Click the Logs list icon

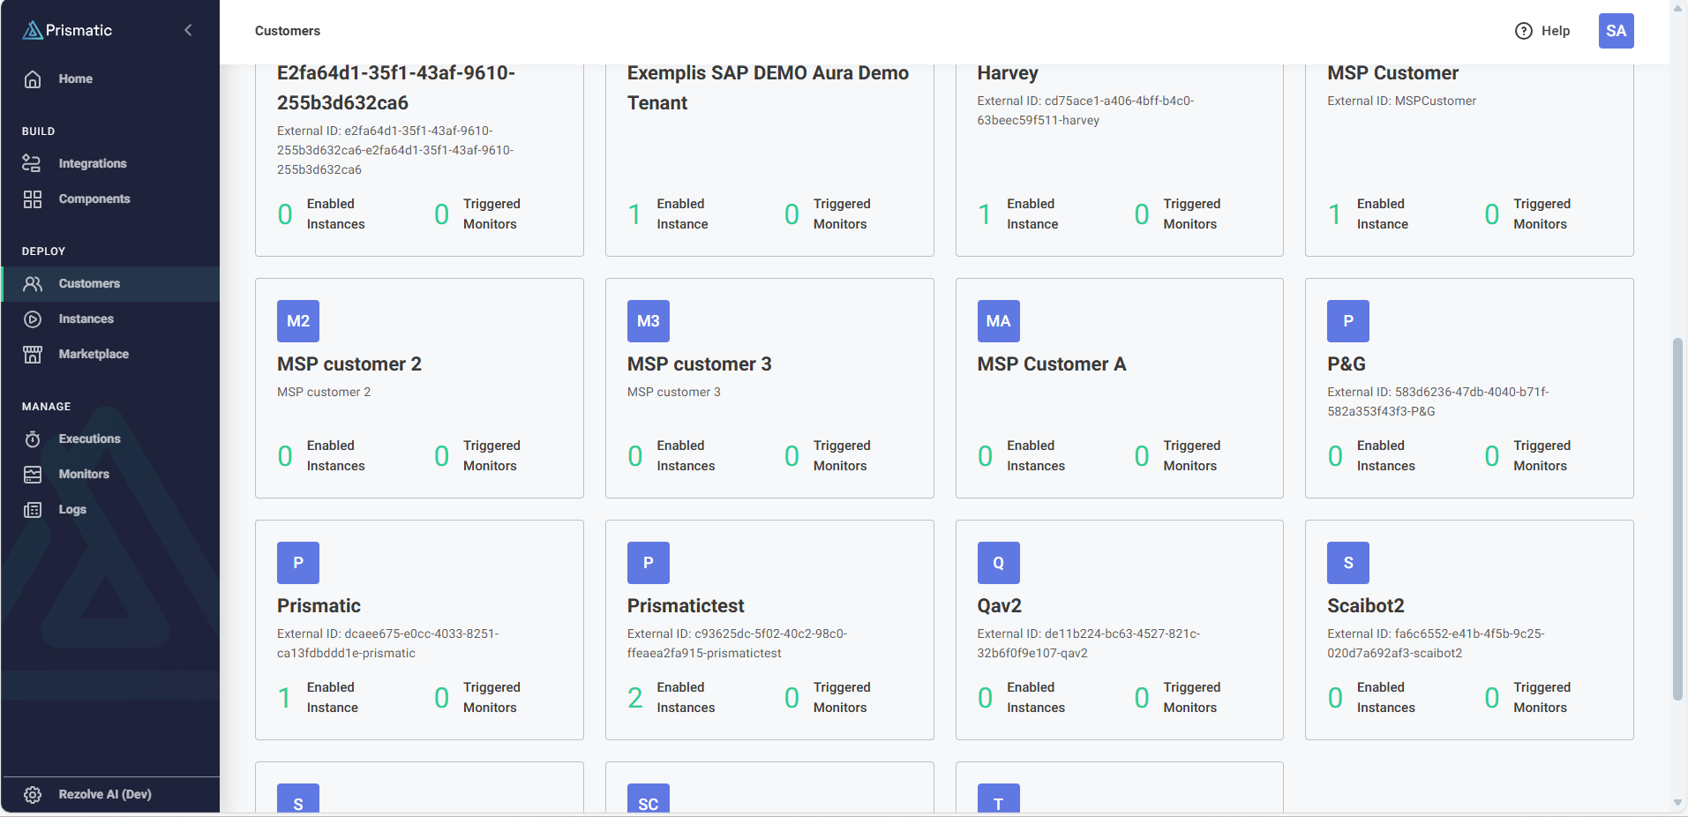(33, 510)
